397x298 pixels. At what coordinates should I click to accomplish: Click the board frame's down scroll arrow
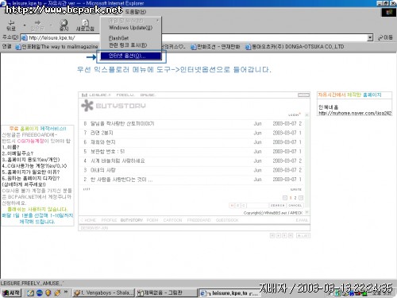(306, 212)
